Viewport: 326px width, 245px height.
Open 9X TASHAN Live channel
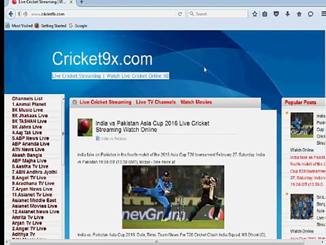pyautogui.click(x=29, y=121)
